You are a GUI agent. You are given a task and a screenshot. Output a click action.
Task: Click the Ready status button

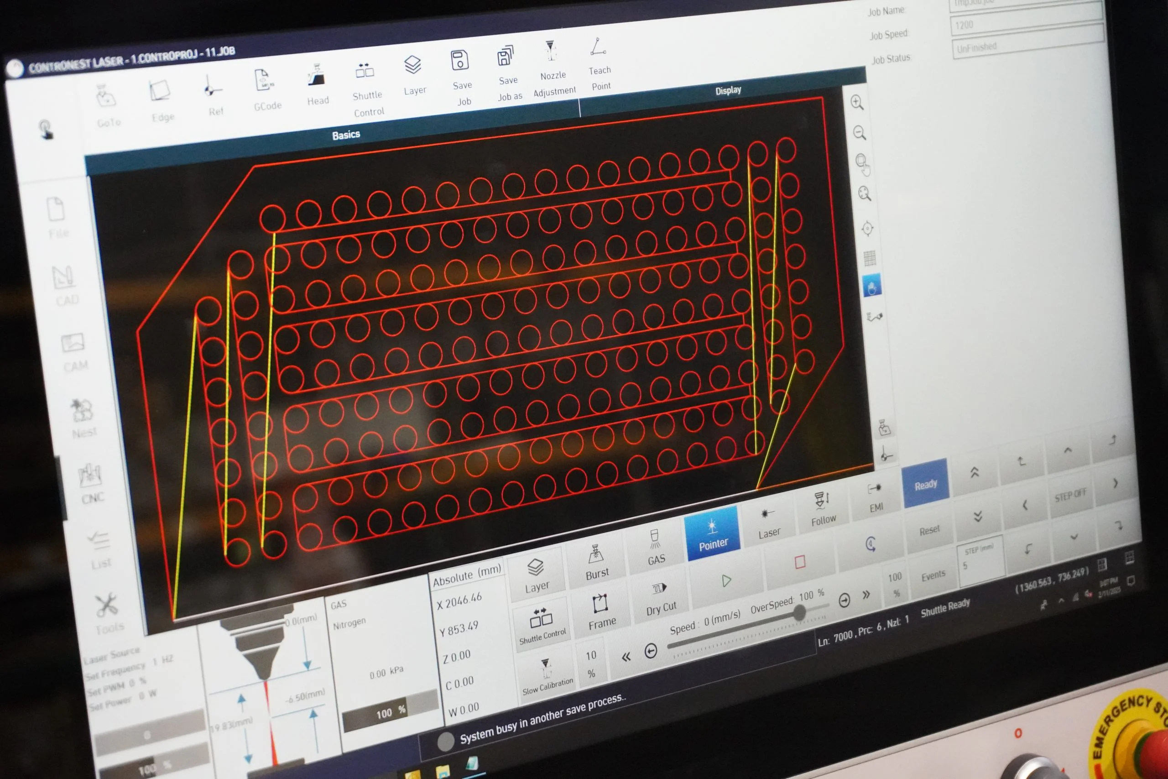tap(926, 484)
